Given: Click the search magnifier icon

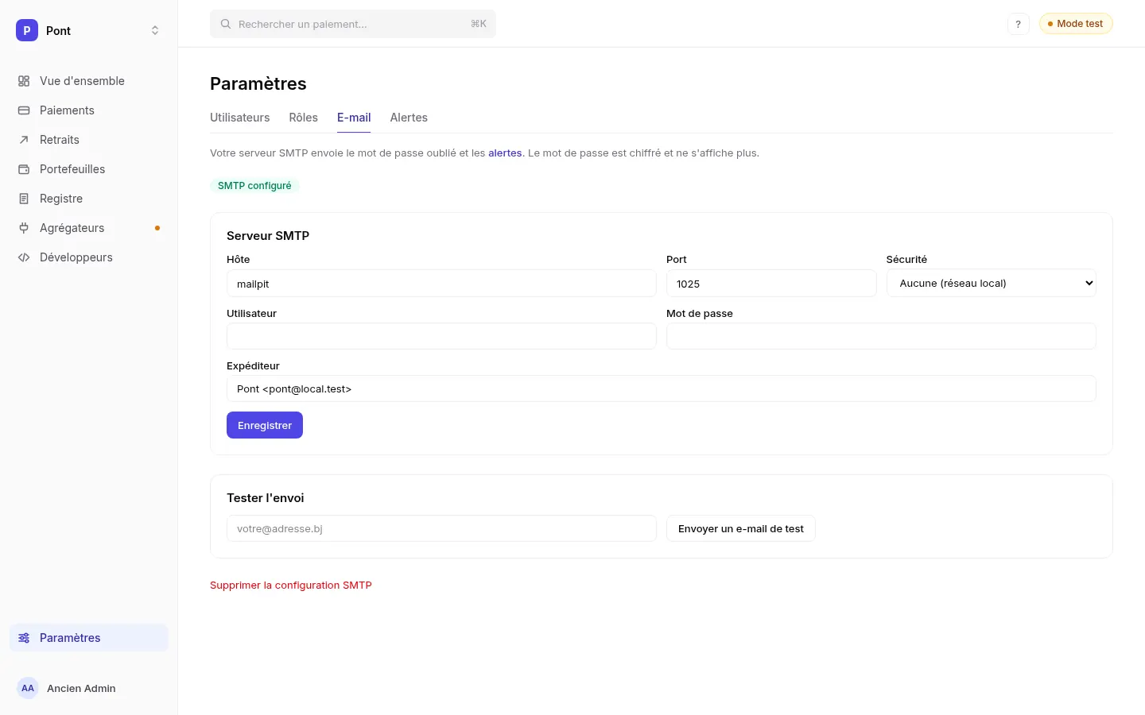Looking at the screenshot, I should [226, 24].
